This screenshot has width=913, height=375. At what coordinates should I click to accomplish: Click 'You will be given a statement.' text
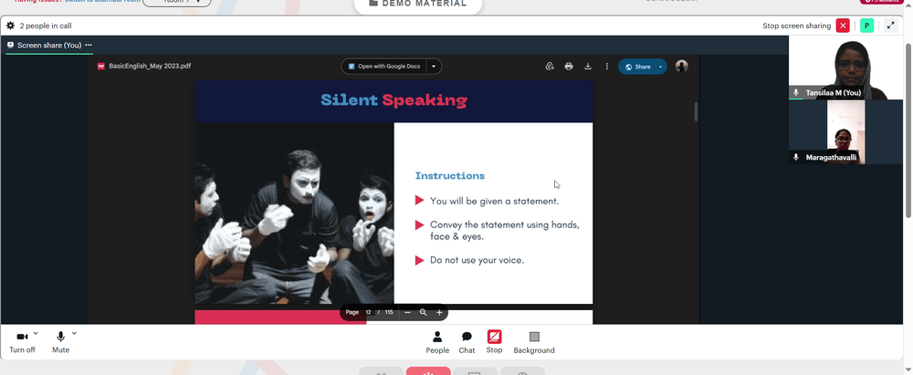pos(494,201)
